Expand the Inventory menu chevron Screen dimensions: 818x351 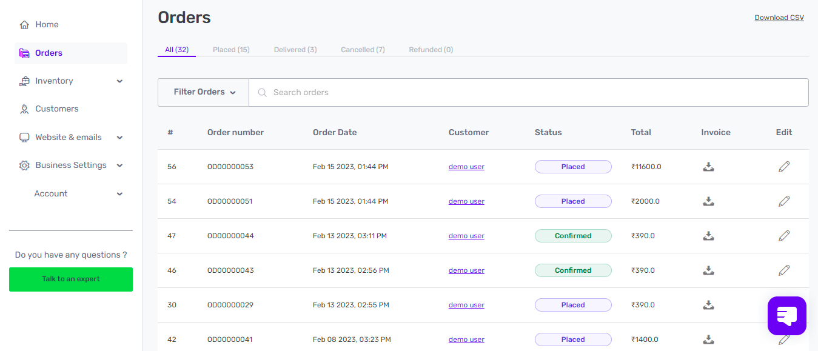pos(119,81)
